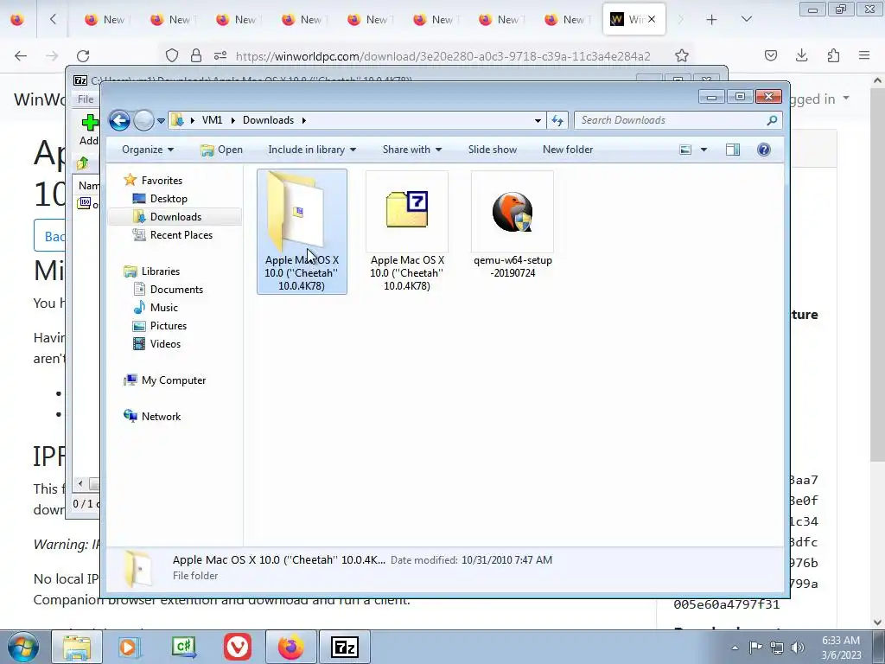Open Firefox tracking protection shield
This screenshot has height=664, width=885.
(x=172, y=56)
